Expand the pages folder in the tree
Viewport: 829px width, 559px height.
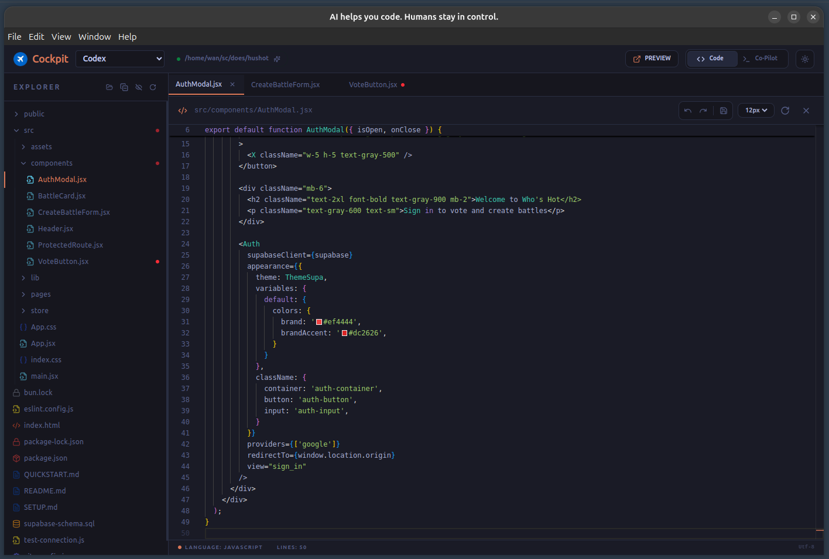tap(40, 294)
